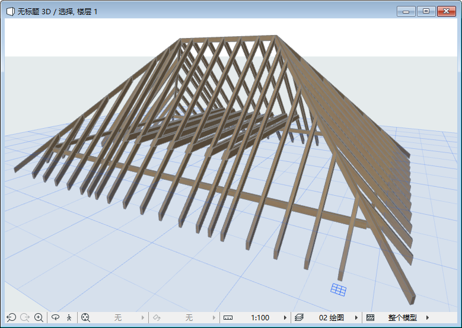Start the walk explore mode
This screenshot has width=462, height=328.
tap(69, 318)
